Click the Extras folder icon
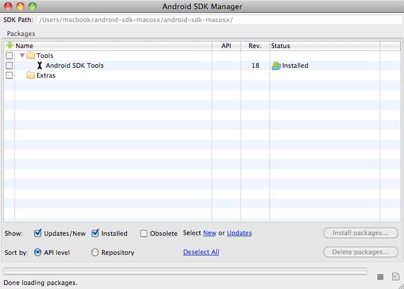Screen dimensions: 404x289 pos(31,75)
